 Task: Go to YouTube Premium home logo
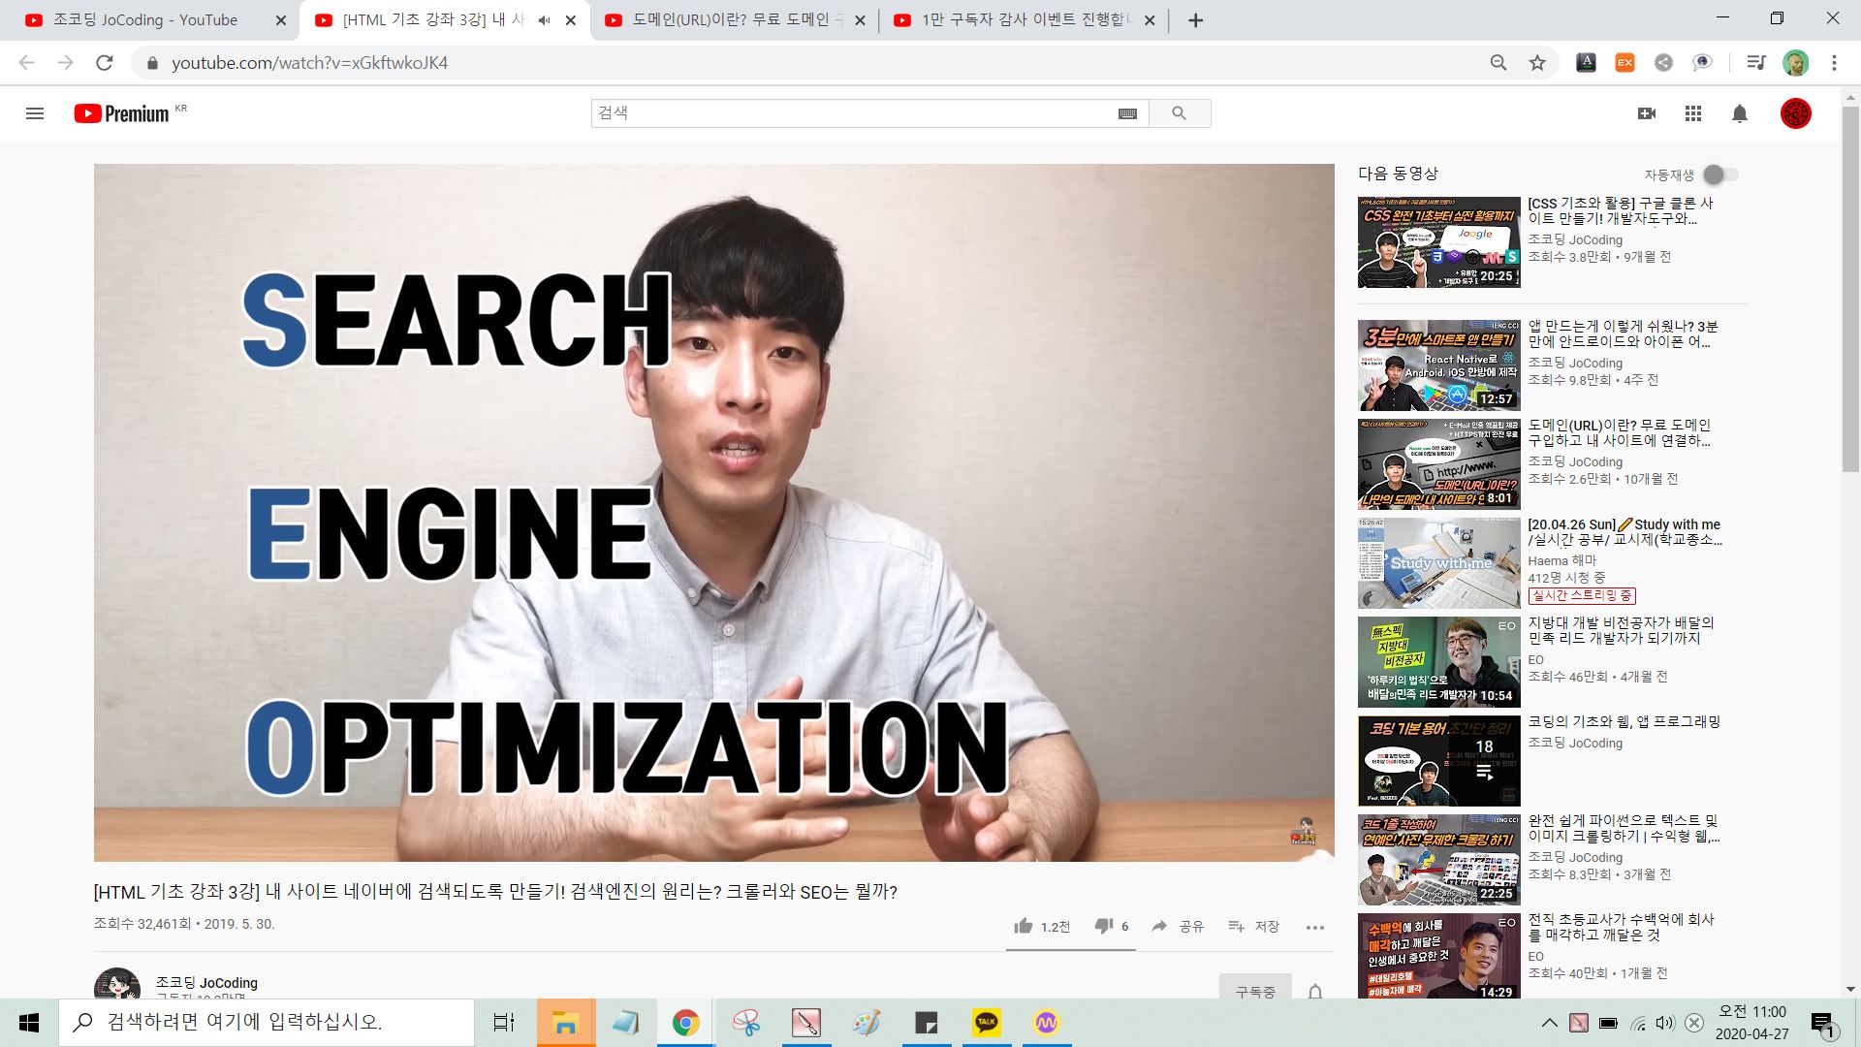pyautogui.click(x=122, y=113)
